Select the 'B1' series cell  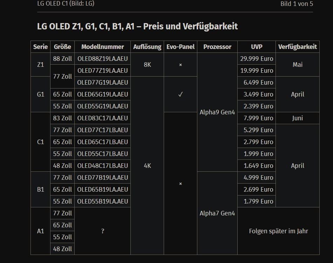pos(40,189)
